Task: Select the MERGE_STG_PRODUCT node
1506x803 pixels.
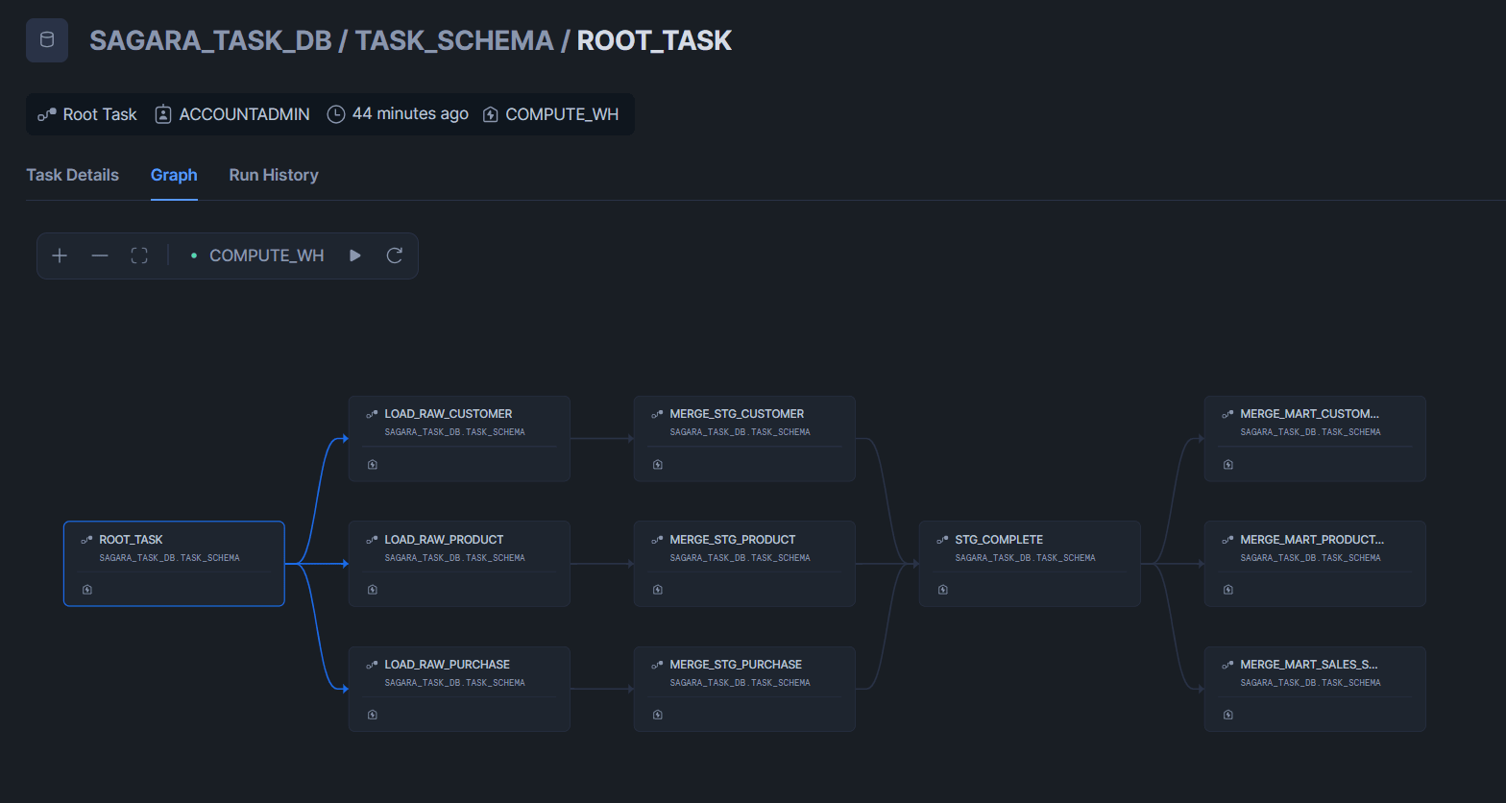Action: point(744,564)
